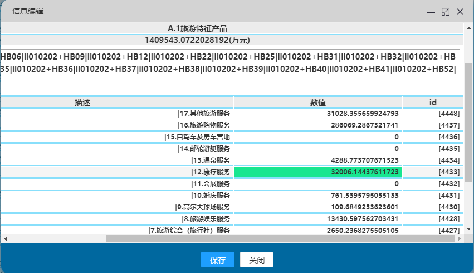The height and width of the screenshot is (273, 474).
Task: Minimize the 信息编辑 dialog window
Action: pyautogui.click(x=431, y=12)
